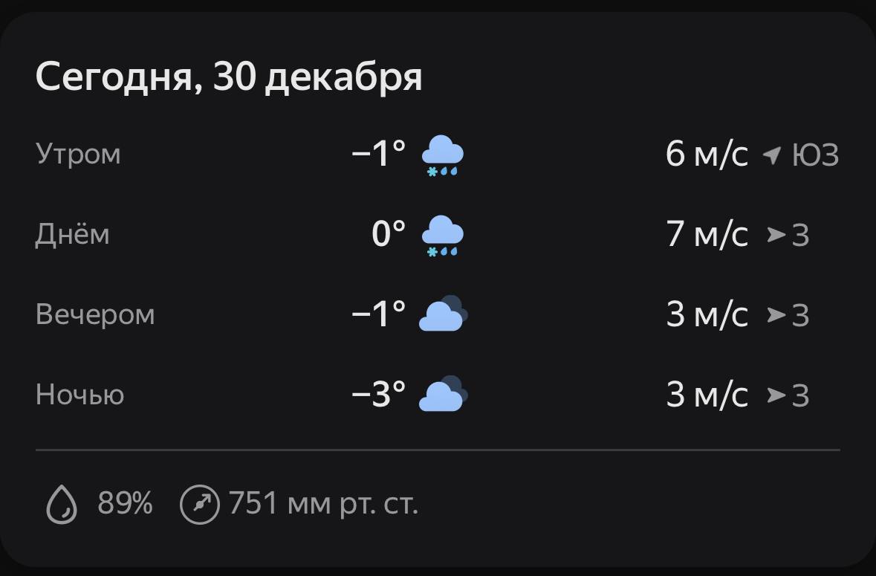
Task: Click the 6 м/с morning wind speed
Action: pos(707,155)
